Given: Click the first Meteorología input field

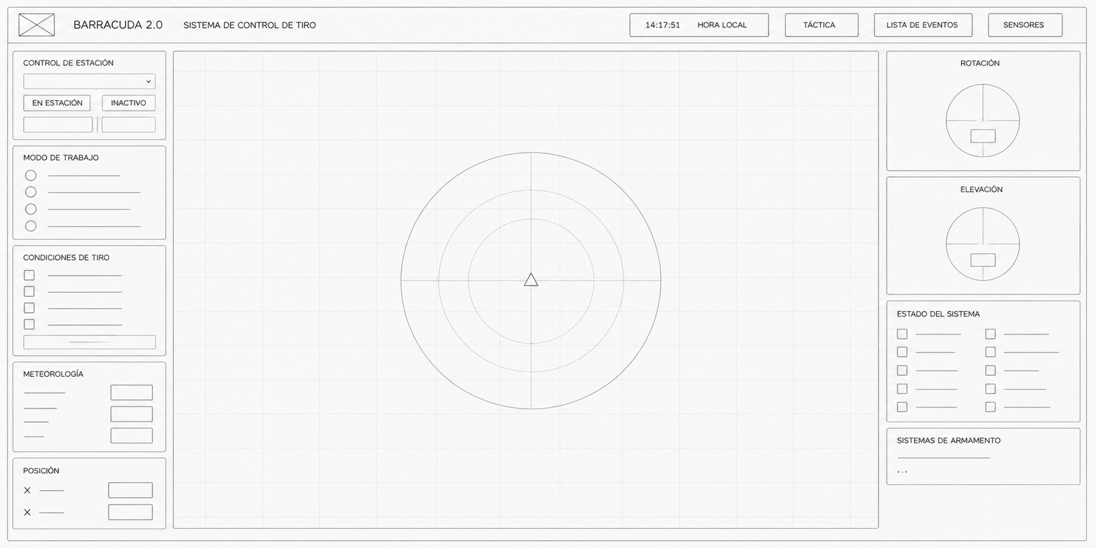Looking at the screenshot, I should click(132, 392).
